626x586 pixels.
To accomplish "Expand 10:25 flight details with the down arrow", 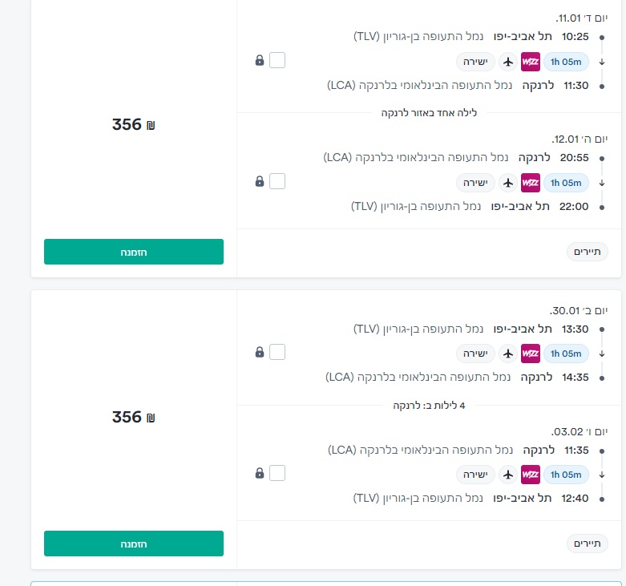I will pos(602,61).
